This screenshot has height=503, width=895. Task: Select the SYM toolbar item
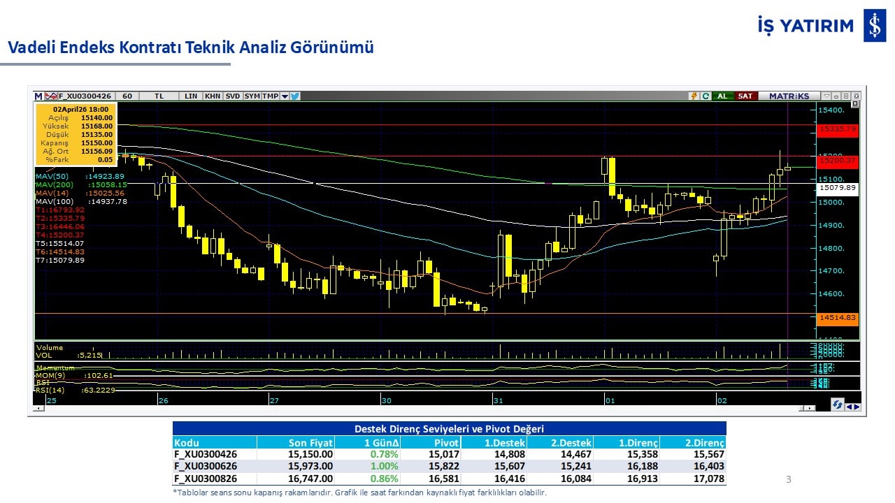252,96
